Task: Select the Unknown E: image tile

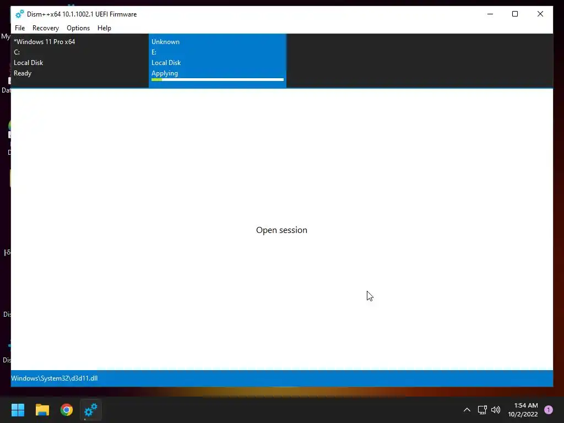Action: [217, 61]
